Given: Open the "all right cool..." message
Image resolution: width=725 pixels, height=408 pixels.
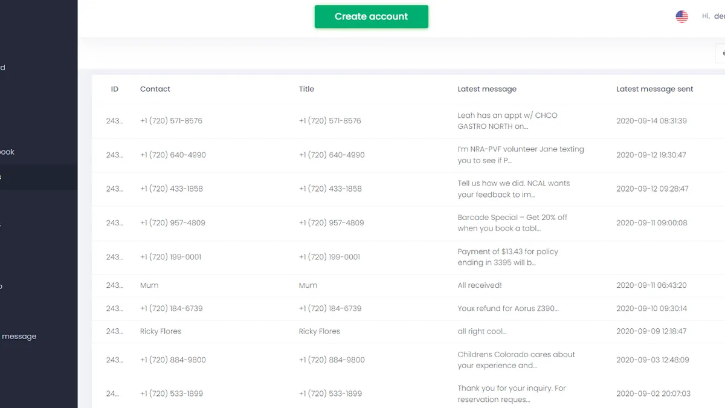Looking at the screenshot, I should coord(482,331).
